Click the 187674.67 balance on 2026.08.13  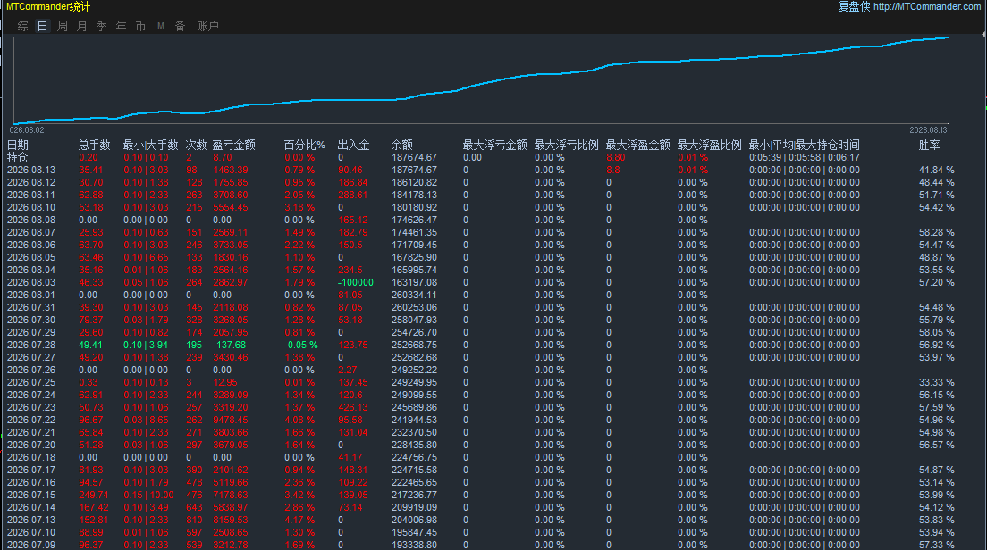coord(414,170)
